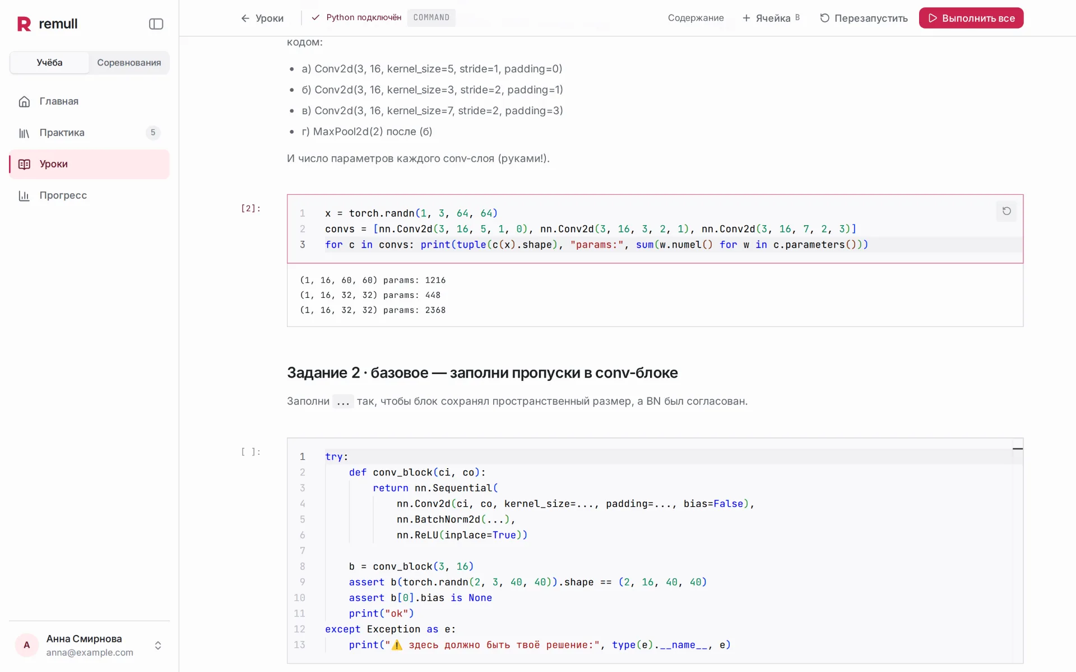
Task: Collapse the Задание 2 code cell
Action: (1018, 449)
